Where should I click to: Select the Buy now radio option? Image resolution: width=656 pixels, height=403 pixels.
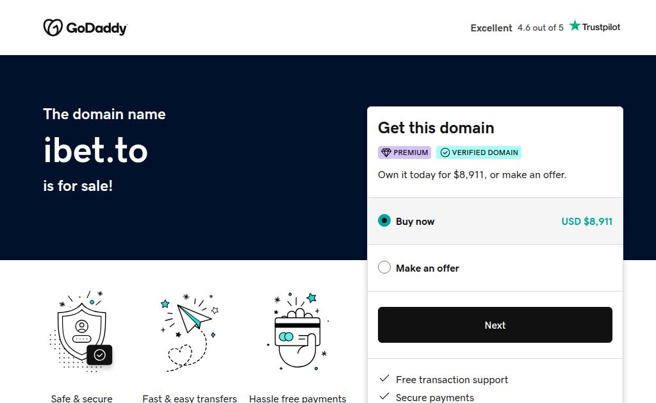tap(384, 221)
